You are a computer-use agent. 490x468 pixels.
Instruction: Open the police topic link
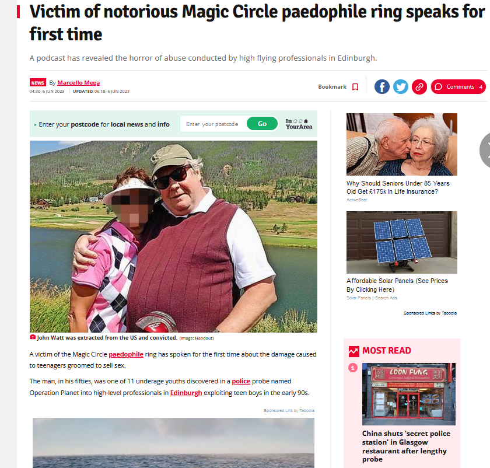tap(241, 381)
